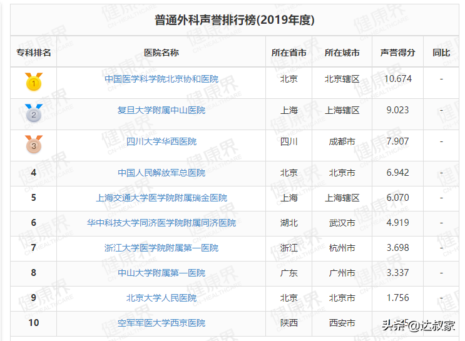The image size is (465, 341).
Task: Click city cell 武汉市
Action: tap(342, 223)
